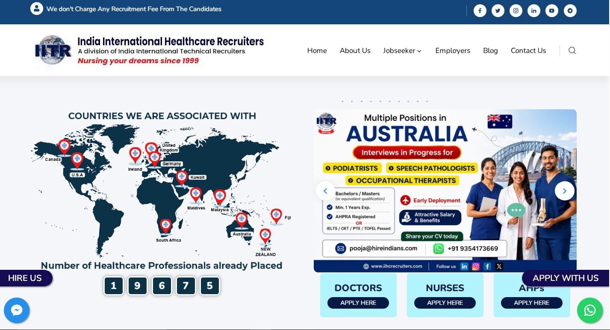
Task: Open the Instagram icon in the header
Action: click(516, 11)
